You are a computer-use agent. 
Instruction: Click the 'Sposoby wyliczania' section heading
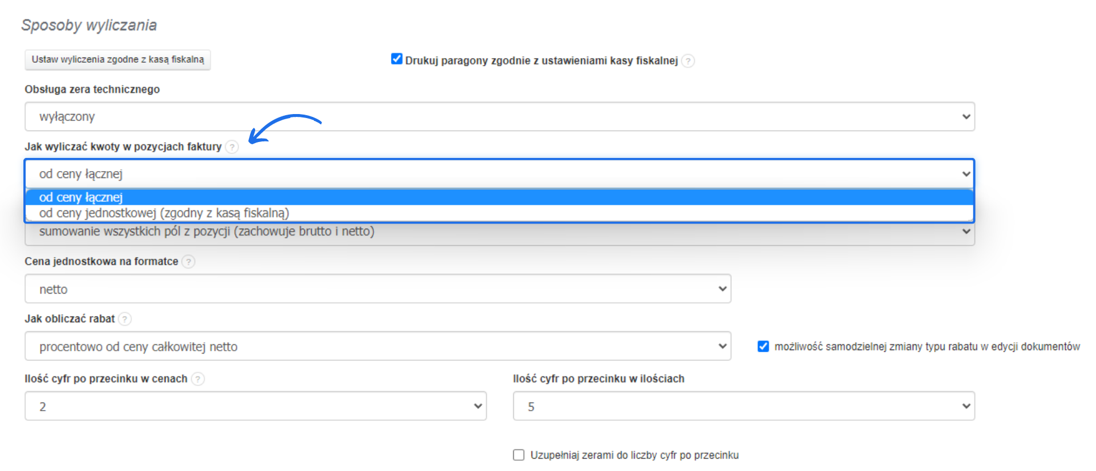point(89,26)
